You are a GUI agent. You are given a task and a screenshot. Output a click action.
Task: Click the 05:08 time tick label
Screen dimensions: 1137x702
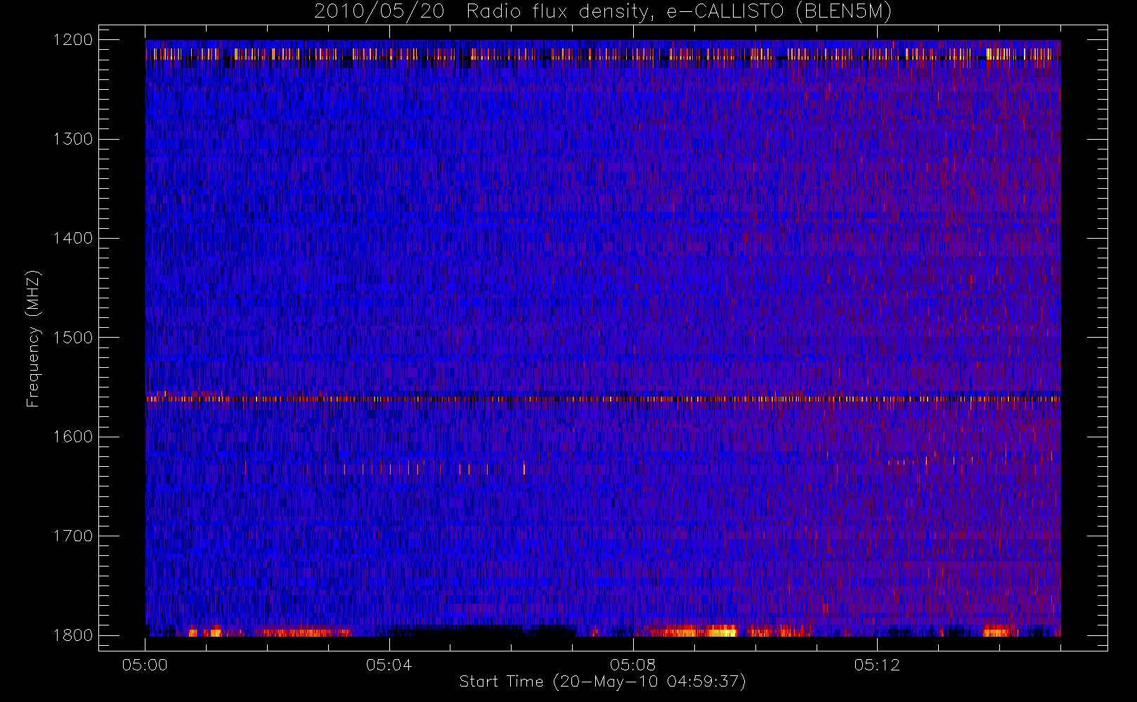click(x=633, y=665)
